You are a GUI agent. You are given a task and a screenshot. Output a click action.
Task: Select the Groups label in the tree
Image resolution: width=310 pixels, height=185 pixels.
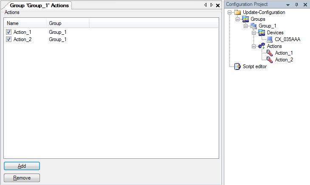pos(258,19)
